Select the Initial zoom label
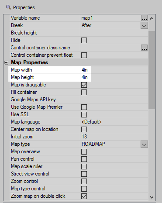162x203 pixels. (22, 137)
